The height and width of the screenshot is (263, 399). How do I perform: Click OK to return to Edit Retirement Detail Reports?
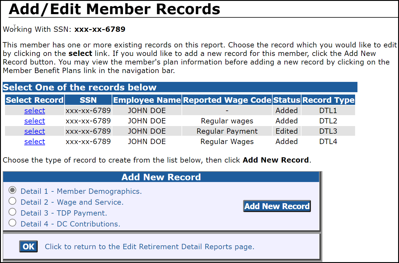(x=28, y=246)
